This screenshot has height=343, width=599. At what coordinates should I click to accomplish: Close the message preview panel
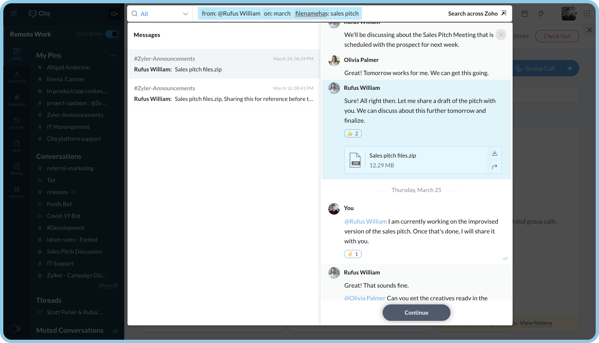pyautogui.click(x=501, y=35)
